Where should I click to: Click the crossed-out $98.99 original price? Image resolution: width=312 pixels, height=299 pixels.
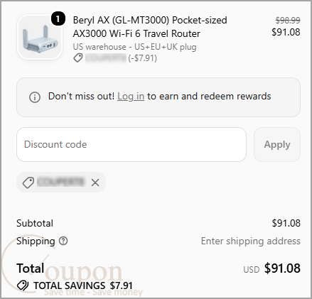[288, 21]
